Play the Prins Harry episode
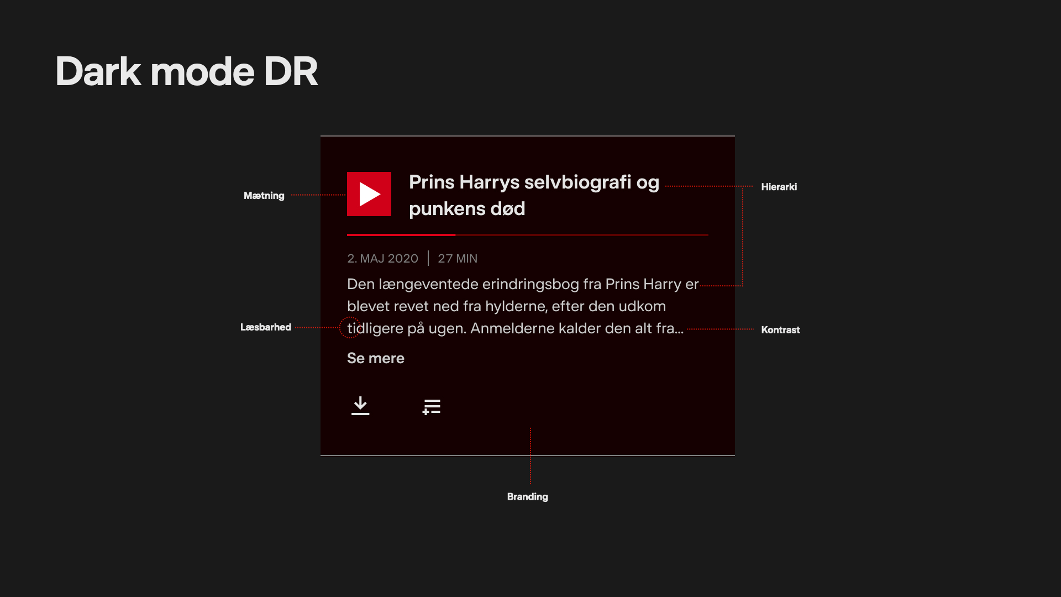 coord(369,194)
